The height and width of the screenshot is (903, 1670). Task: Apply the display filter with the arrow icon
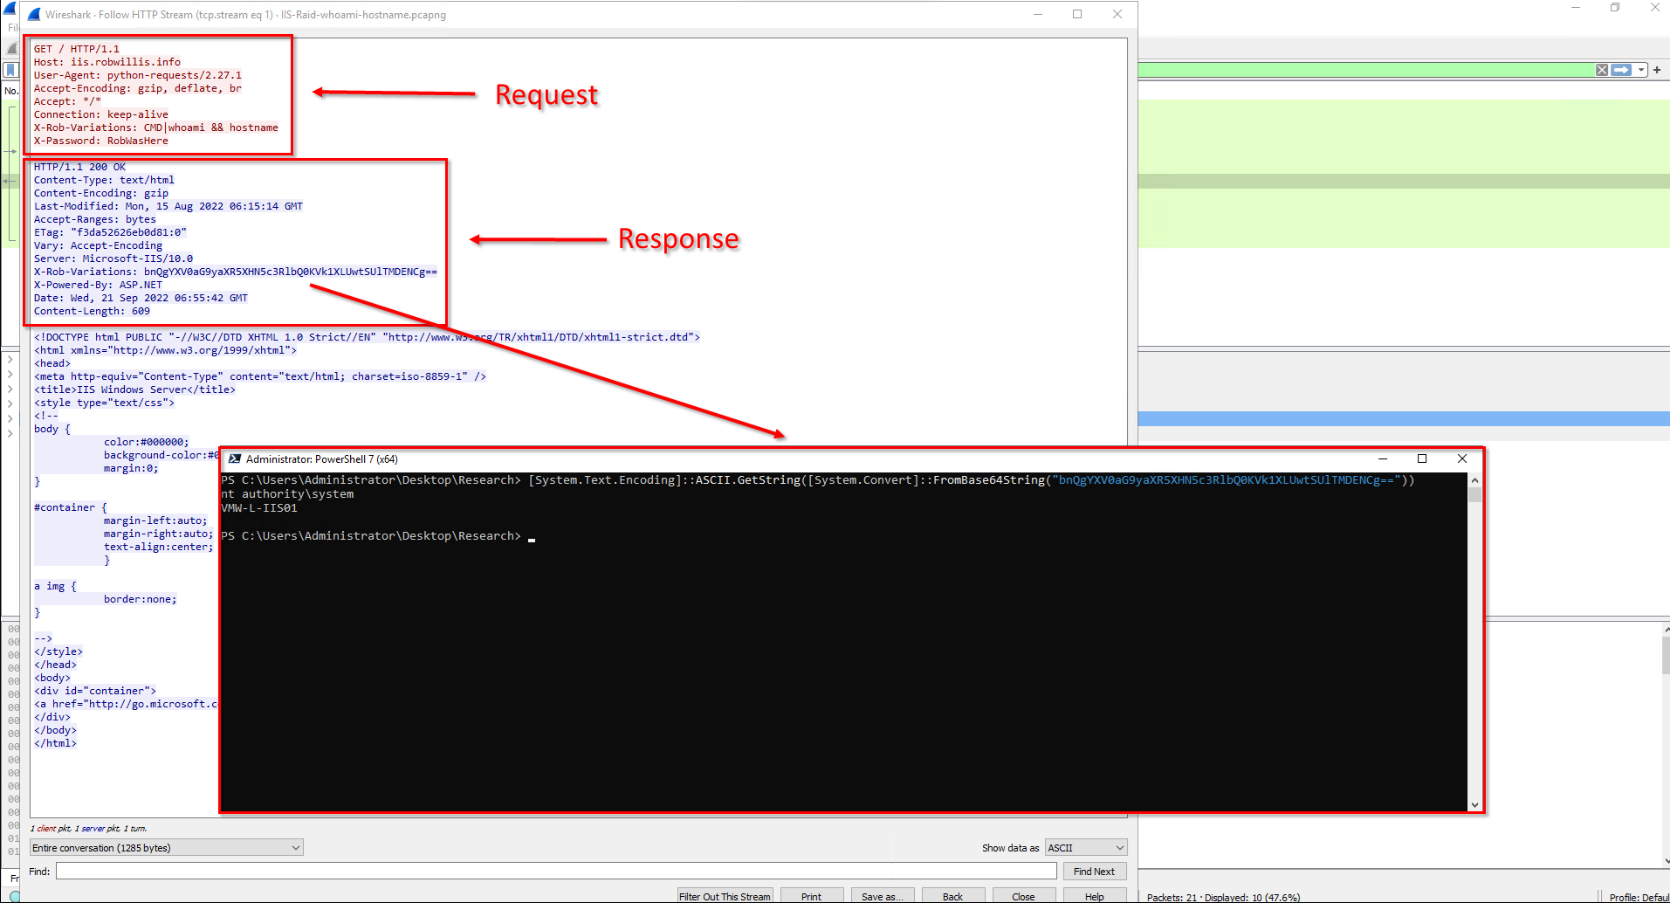(1621, 70)
